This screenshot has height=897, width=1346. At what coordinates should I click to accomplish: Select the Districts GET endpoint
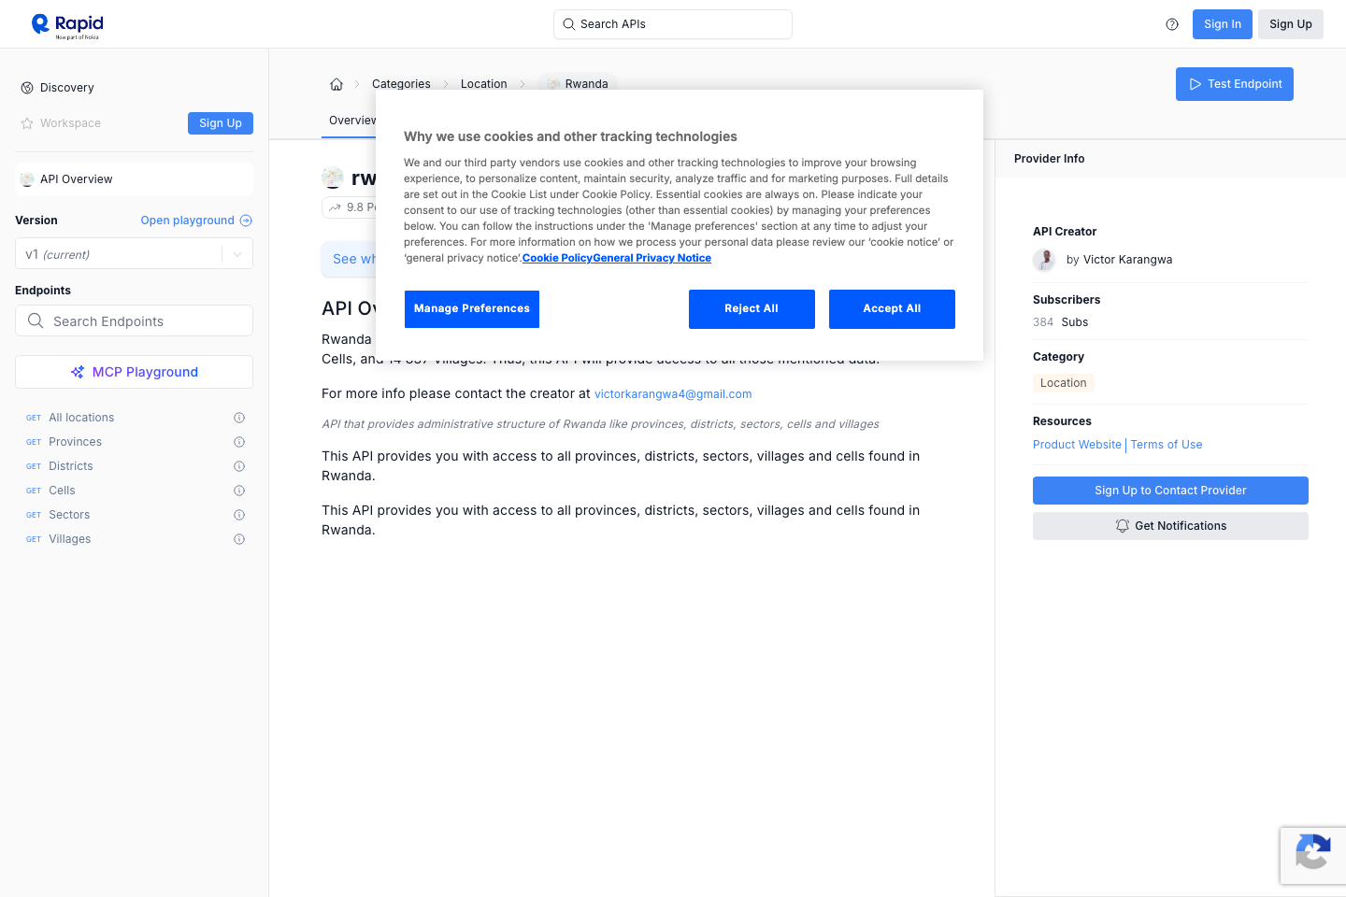[x=71, y=466]
